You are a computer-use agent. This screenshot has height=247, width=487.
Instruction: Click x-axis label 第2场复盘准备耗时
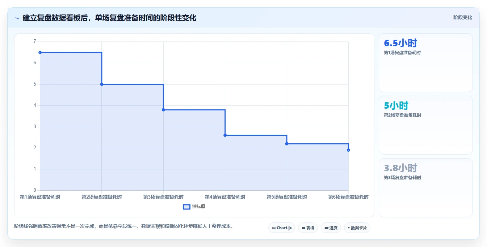[x=102, y=197]
